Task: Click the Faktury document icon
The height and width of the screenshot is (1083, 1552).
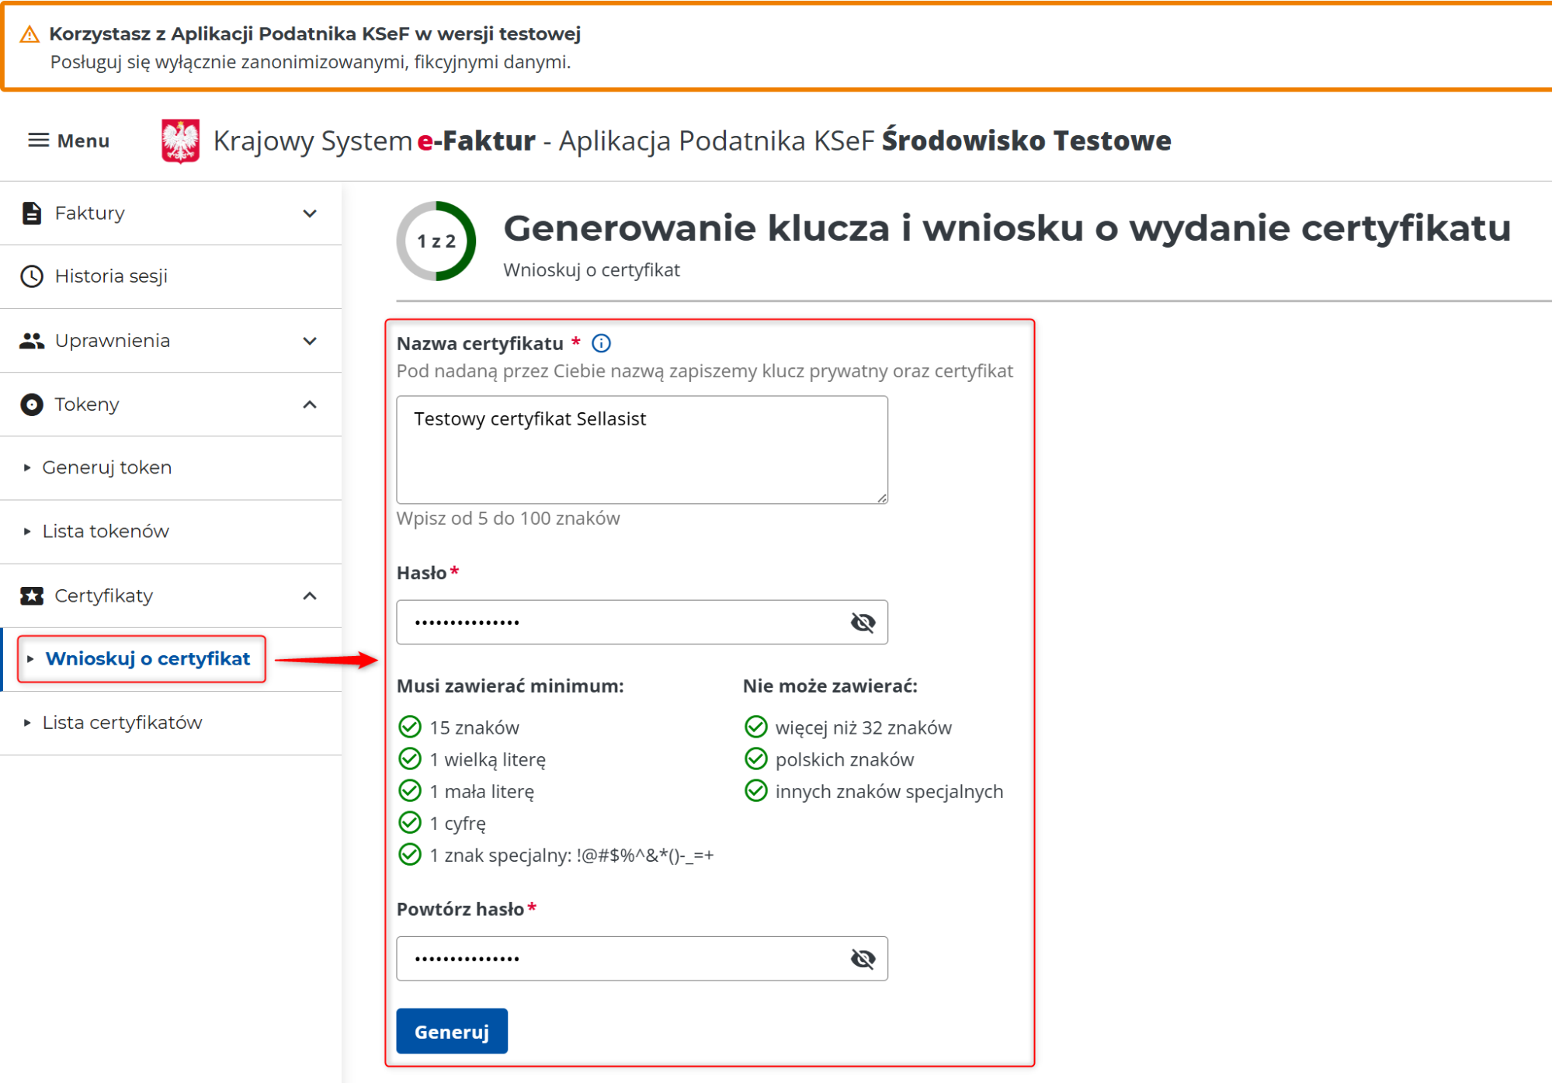Action: 31,213
